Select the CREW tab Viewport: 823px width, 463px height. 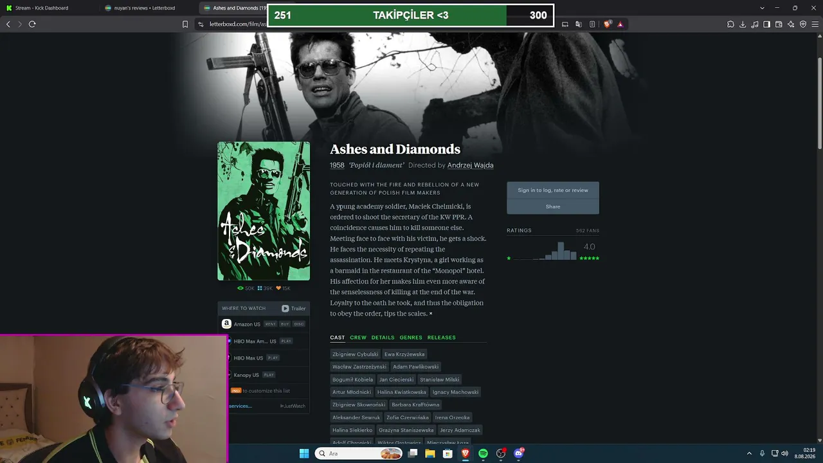click(358, 338)
